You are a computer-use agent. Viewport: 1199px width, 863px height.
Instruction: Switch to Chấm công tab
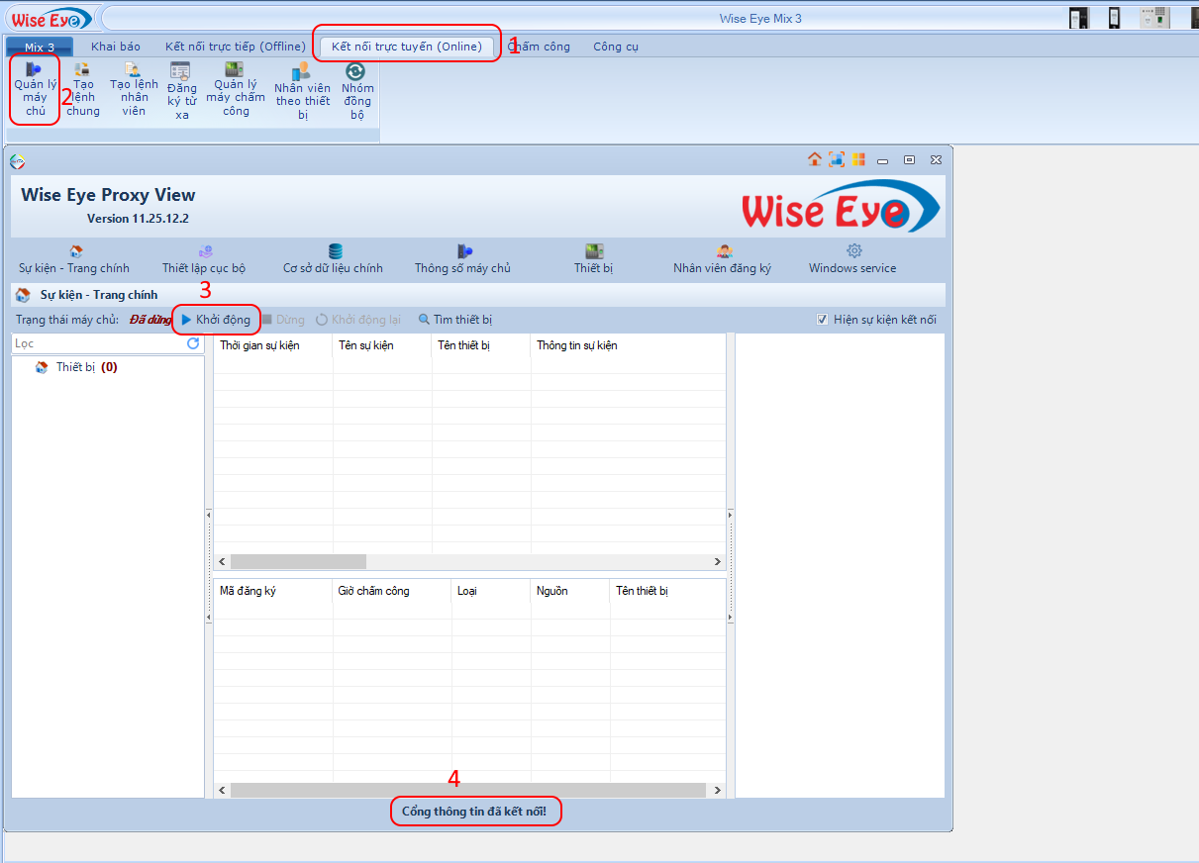[x=539, y=47]
